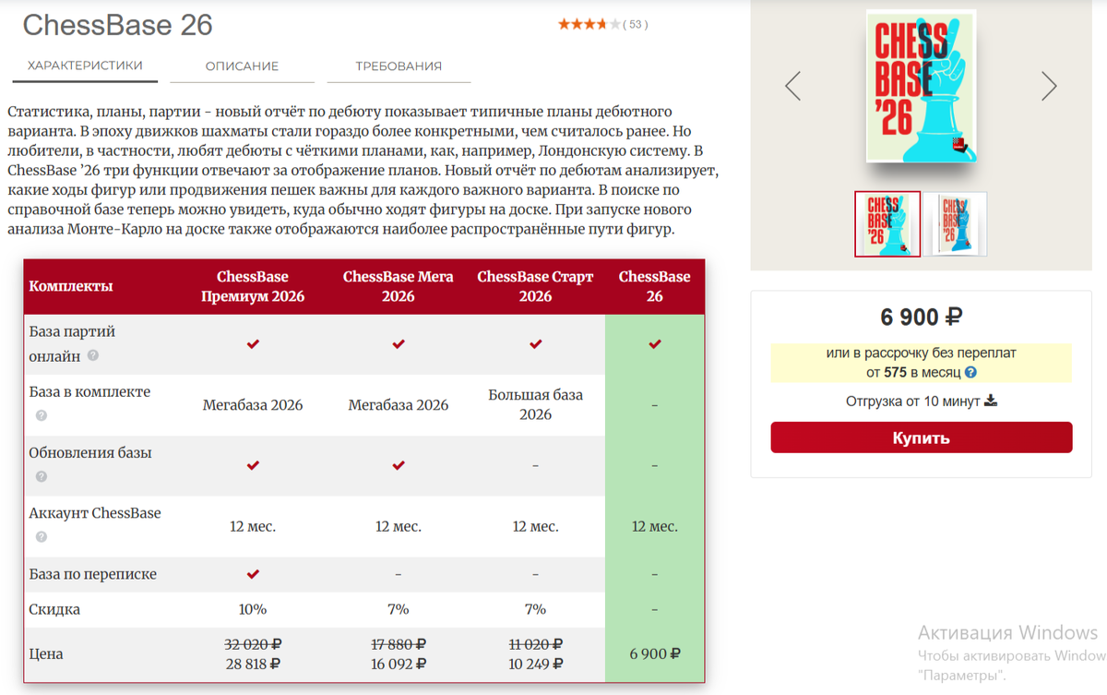Click Премиум Обновления базы checkmark
The width and height of the screenshot is (1107, 695).
pyautogui.click(x=253, y=465)
